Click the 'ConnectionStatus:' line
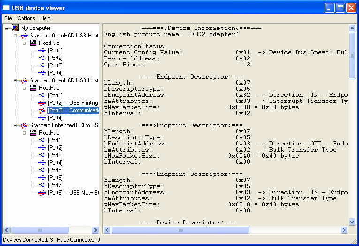 pyautogui.click(x=136, y=46)
